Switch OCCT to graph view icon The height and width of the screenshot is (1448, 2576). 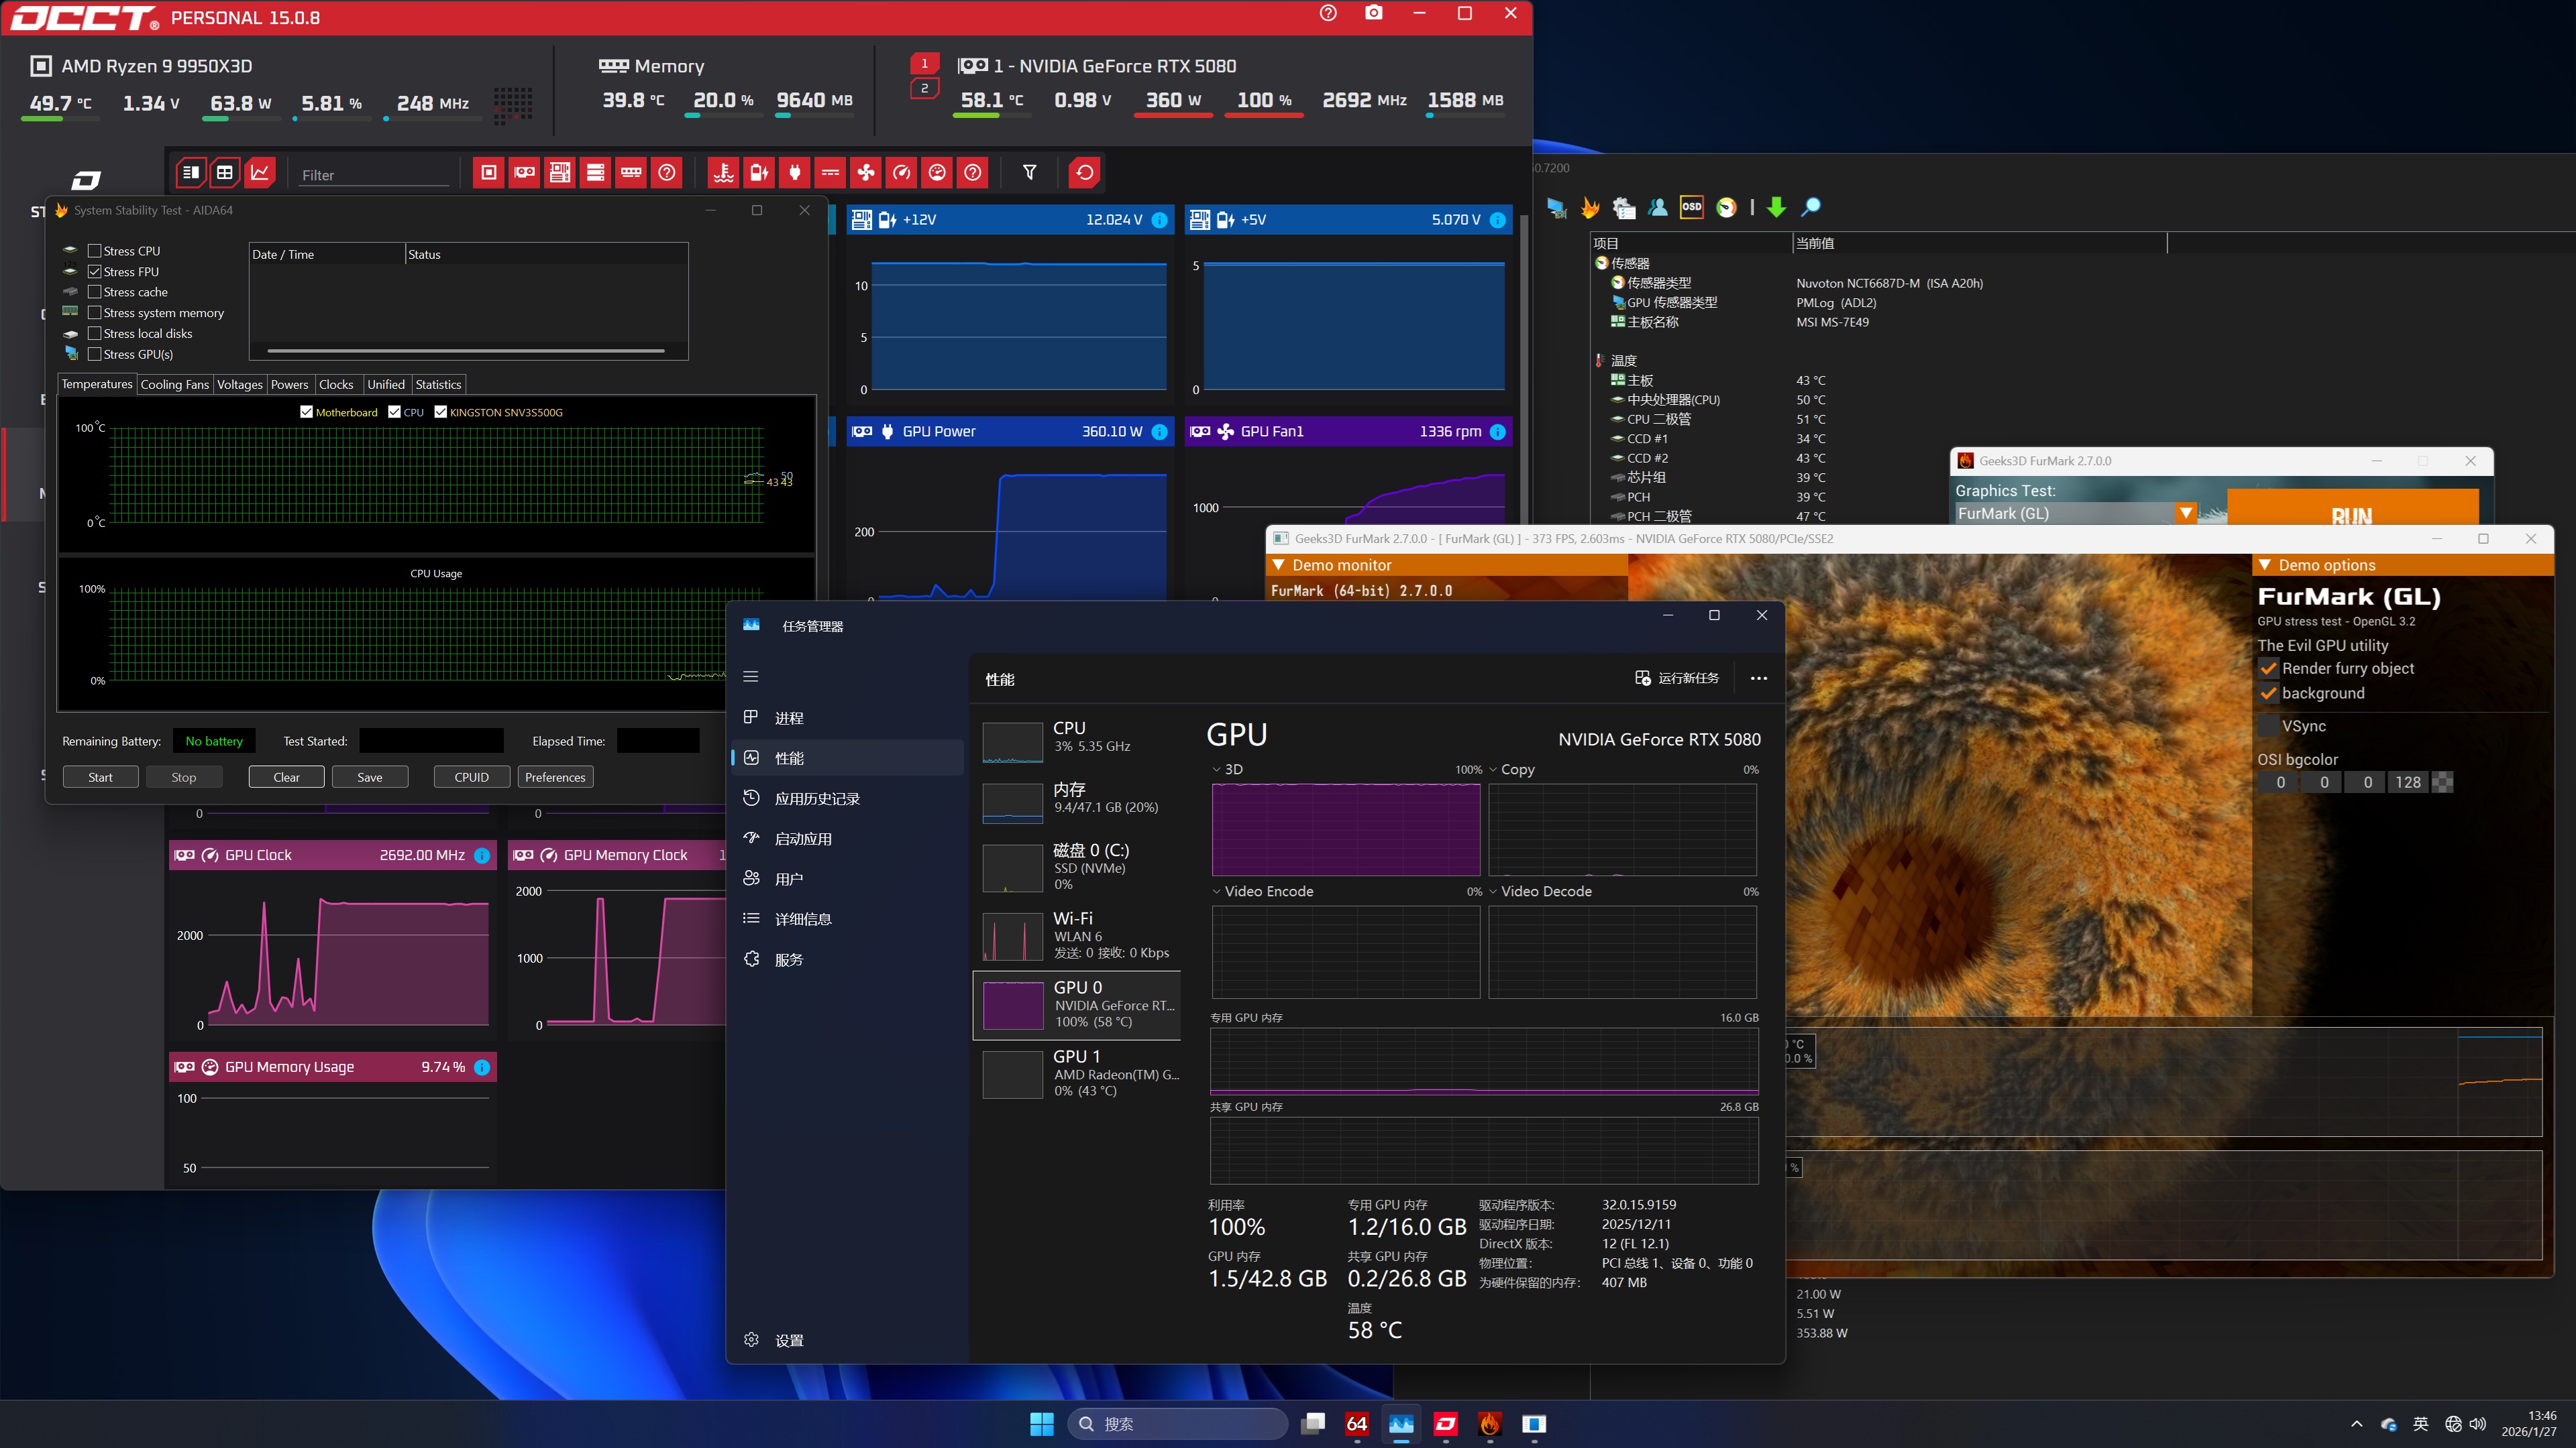pos(260,173)
